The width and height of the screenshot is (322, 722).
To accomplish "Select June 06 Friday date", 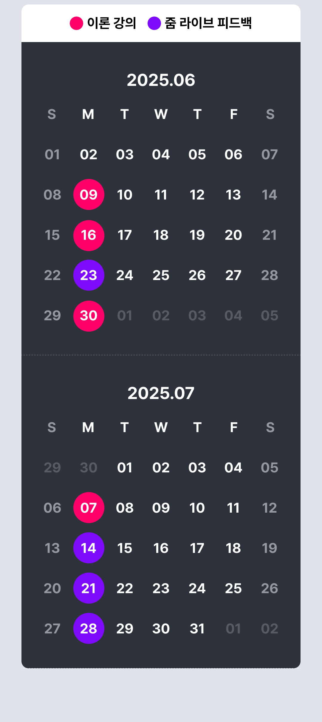I will point(233,154).
